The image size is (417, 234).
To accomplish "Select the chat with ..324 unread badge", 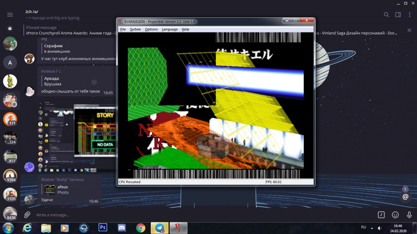I will [x=10, y=138].
